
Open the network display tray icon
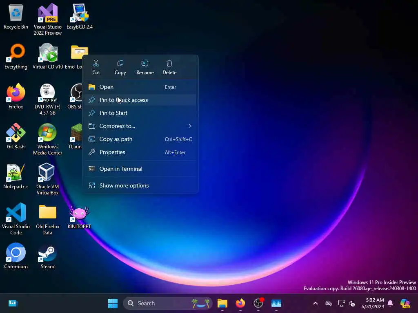(341, 303)
